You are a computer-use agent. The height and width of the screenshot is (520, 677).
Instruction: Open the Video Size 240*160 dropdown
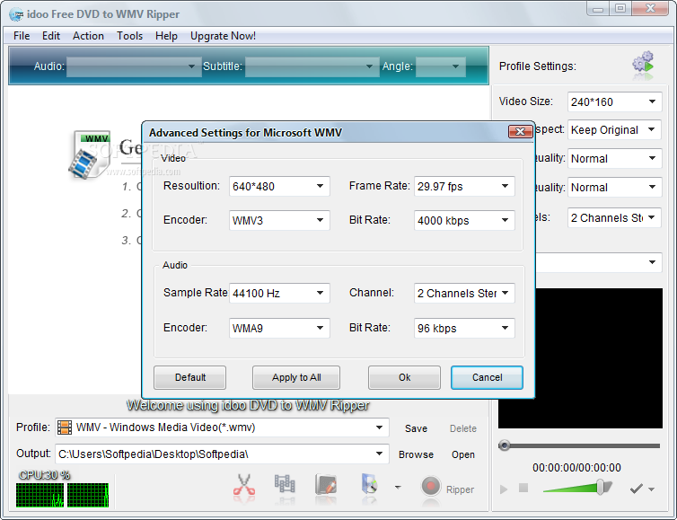click(x=614, y=101)
